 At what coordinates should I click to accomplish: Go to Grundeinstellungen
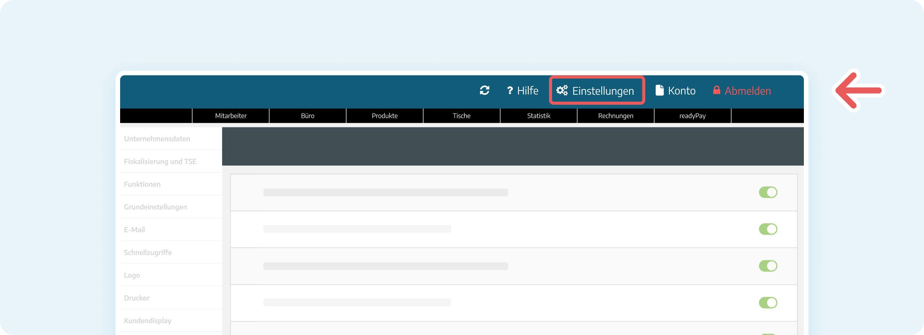coord(171,207)
